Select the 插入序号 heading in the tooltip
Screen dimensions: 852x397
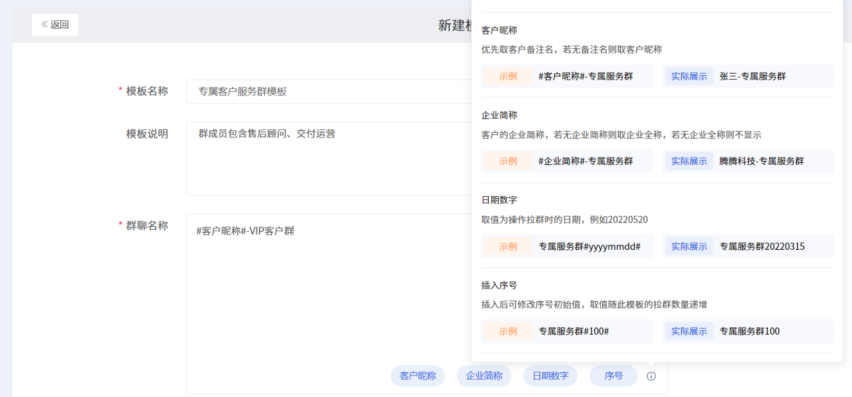499,285
